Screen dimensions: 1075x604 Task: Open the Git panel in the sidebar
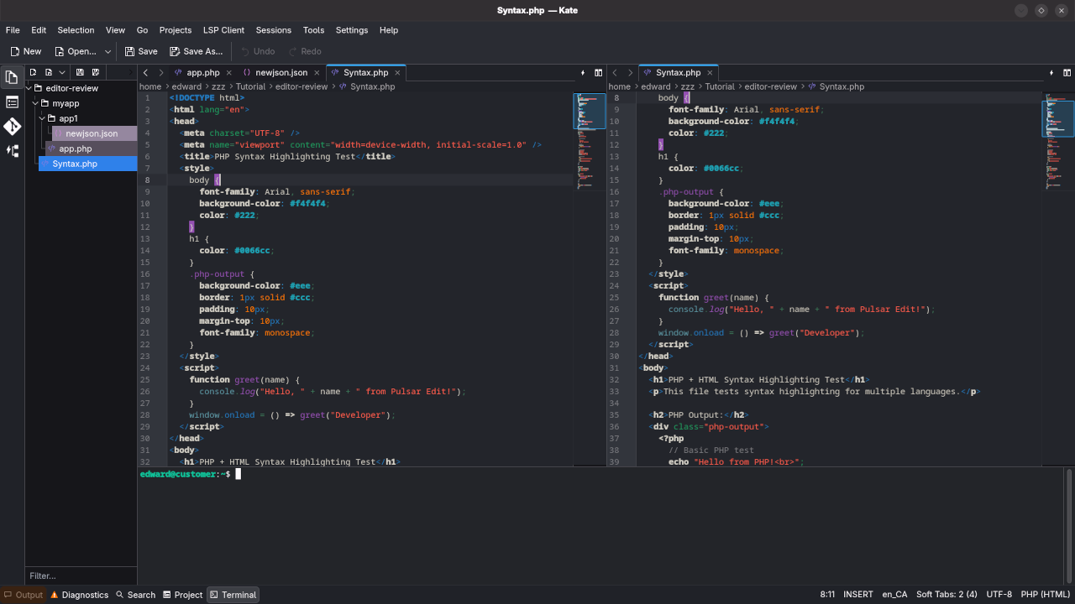coord(12,127)
